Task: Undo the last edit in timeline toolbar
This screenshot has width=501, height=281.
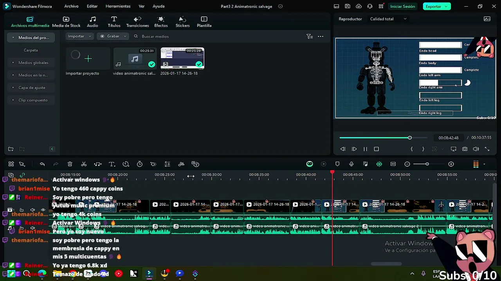Action: [42, 164]
